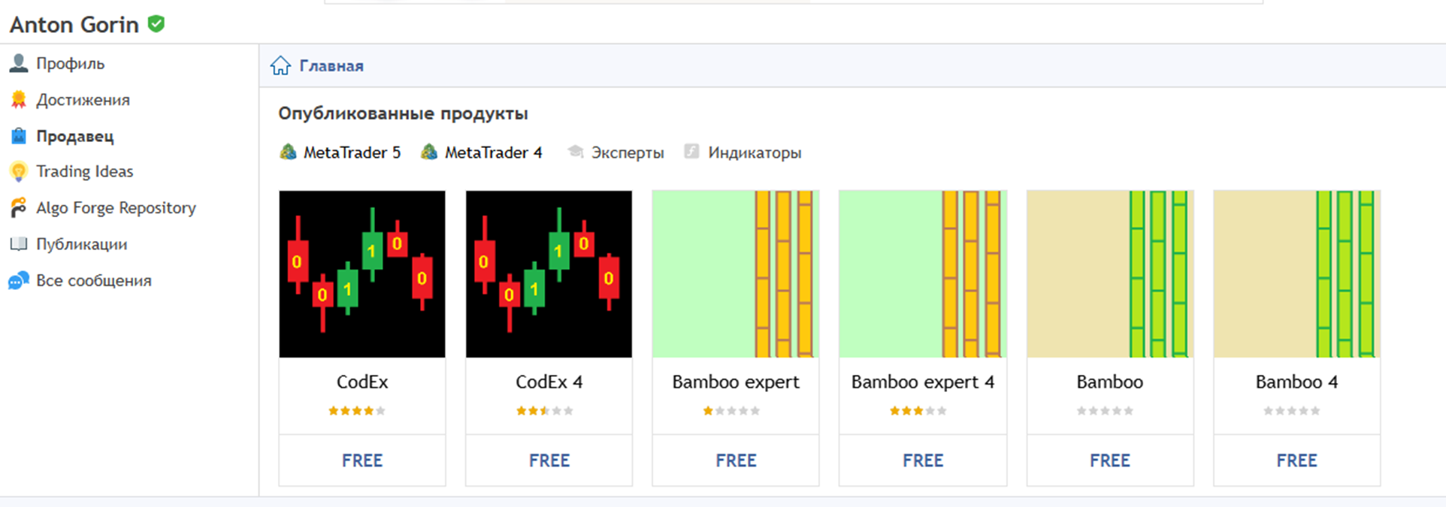Open the Достижения medal icon
Viewport: 1446px width, 507px height.
[19, 99]
